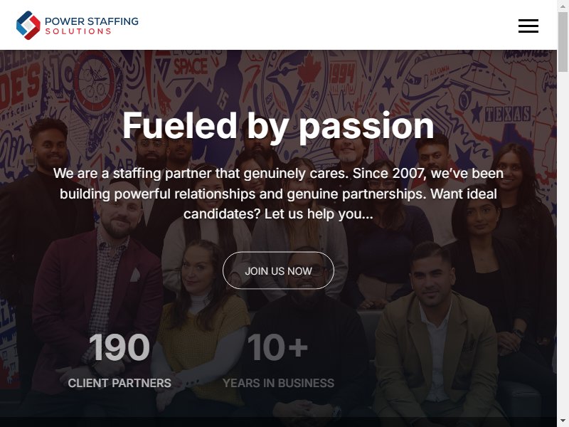Click the POWER STAFFING SOLUTIONS logo text
Image resolution: width=569 pixels, height=427 pixels.
tap(92, 26)
